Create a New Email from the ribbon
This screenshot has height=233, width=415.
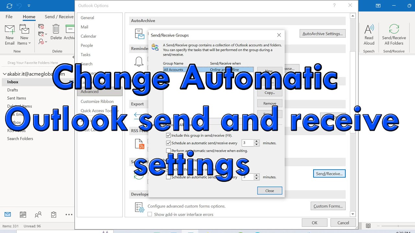pyautogui.click(x=10, y=35)
